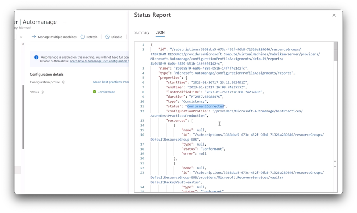
Task: Click the Configuration profile info icon
Action: click(64, 82)
